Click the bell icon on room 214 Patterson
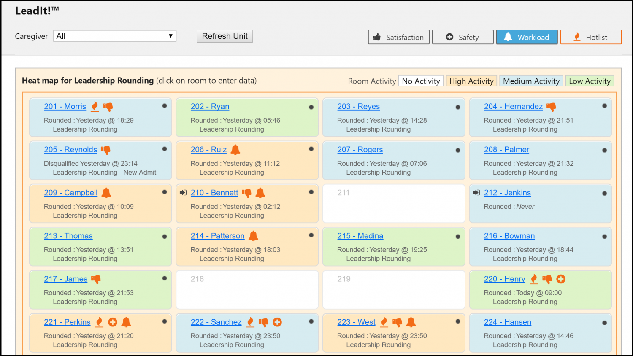Viewport: 633px width, 356px height. [253, 236]
